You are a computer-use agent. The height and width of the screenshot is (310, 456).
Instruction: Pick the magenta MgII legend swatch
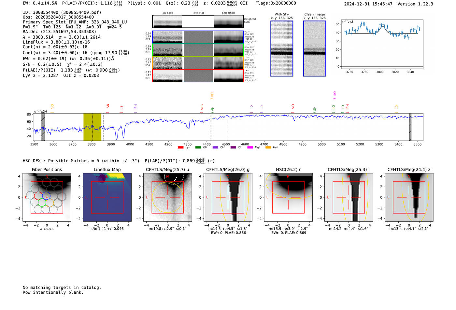[x=250, y=148]
